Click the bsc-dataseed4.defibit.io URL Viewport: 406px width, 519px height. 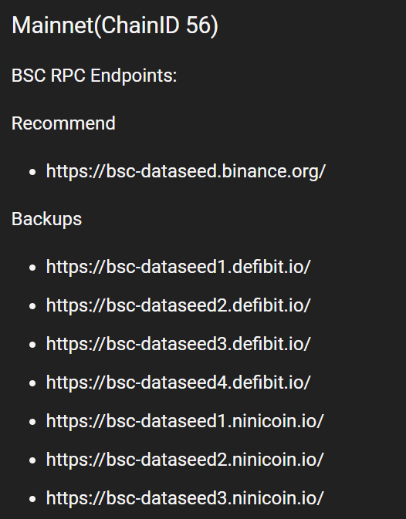tap(178, 383)
